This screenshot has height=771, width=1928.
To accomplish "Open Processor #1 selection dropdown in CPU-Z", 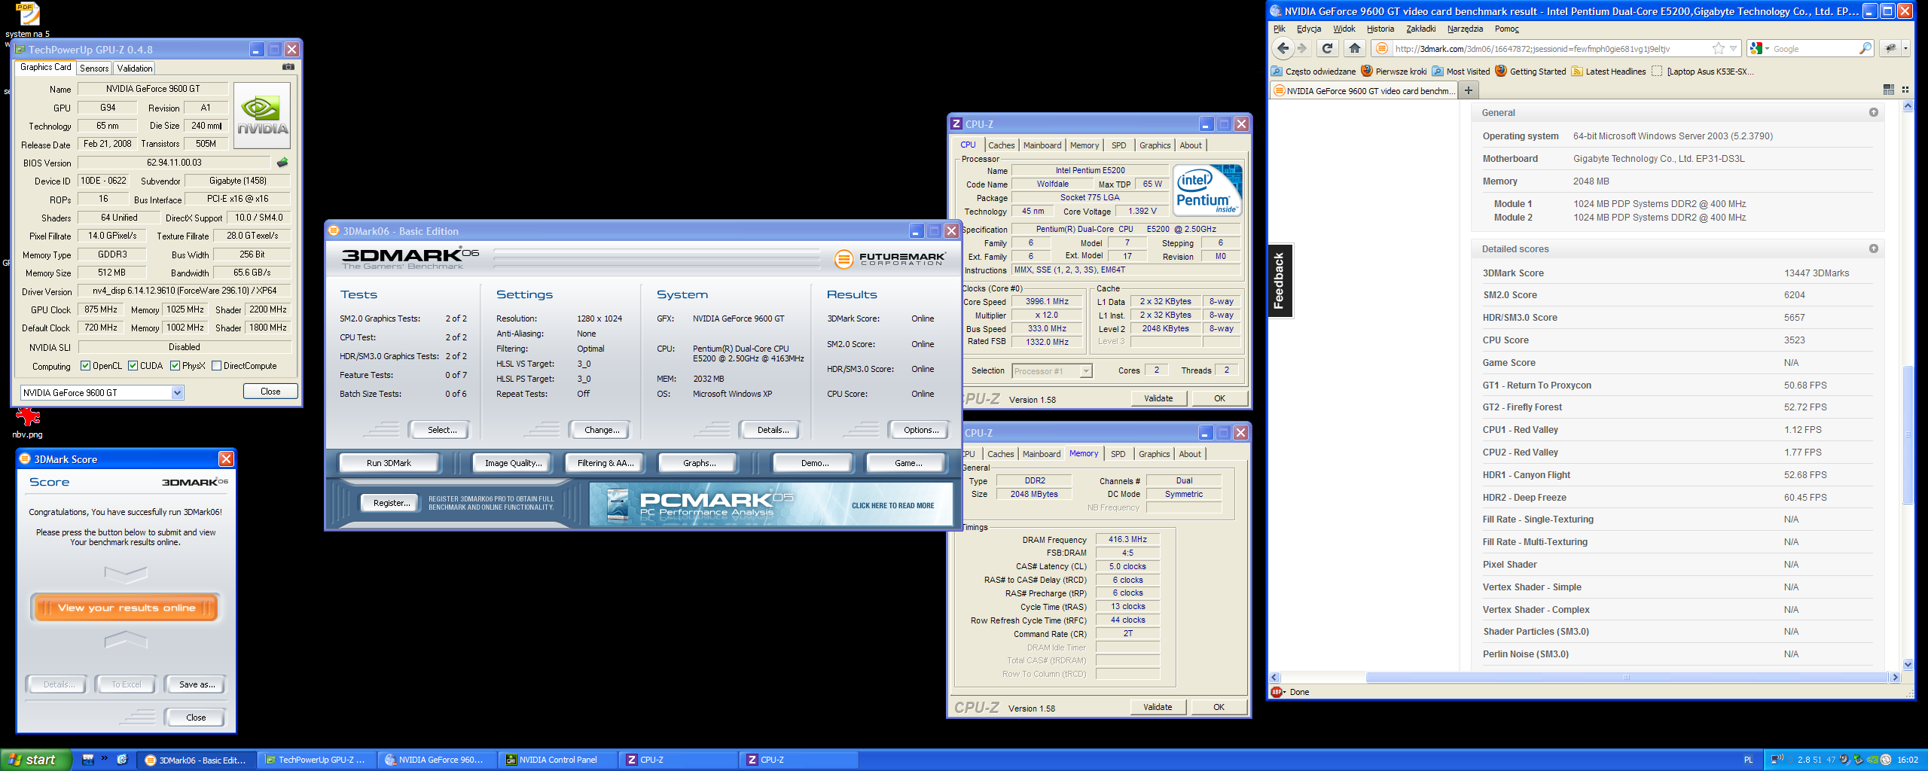I will pos(1085,370).
